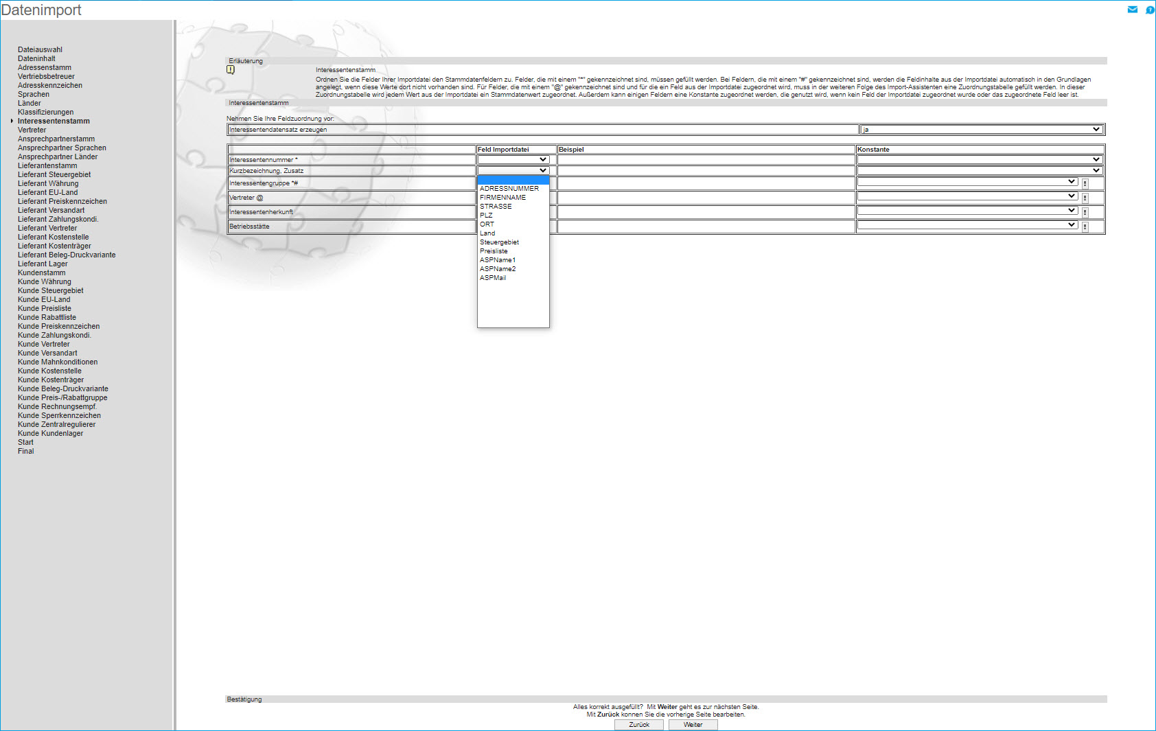
Task: Pick ORT from the dropdown options
Action: point(513,224)
